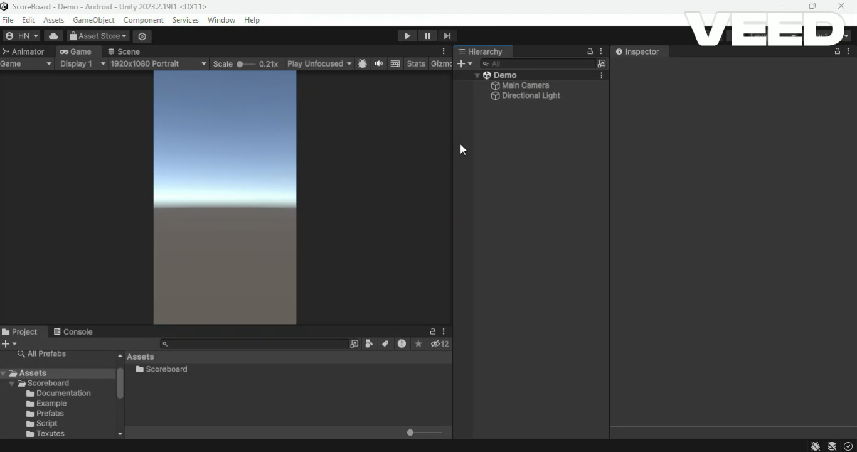Open the Display 1 dropdown
This screenshot has width=857, height=452.
coord(82,63)
